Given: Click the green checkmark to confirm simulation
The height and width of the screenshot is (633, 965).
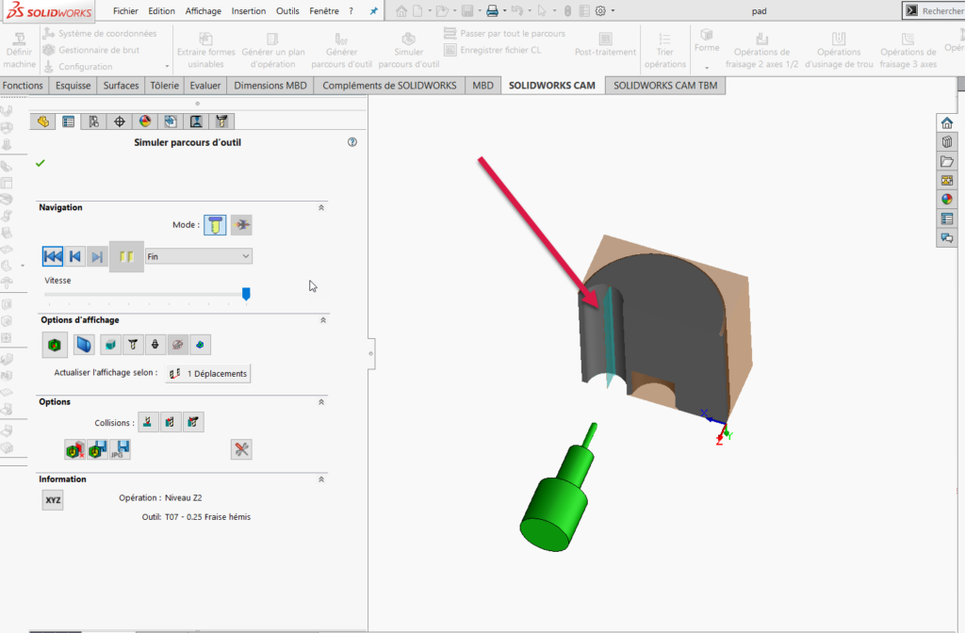Looking at the screenshot, I should click(x=40, y=163).
